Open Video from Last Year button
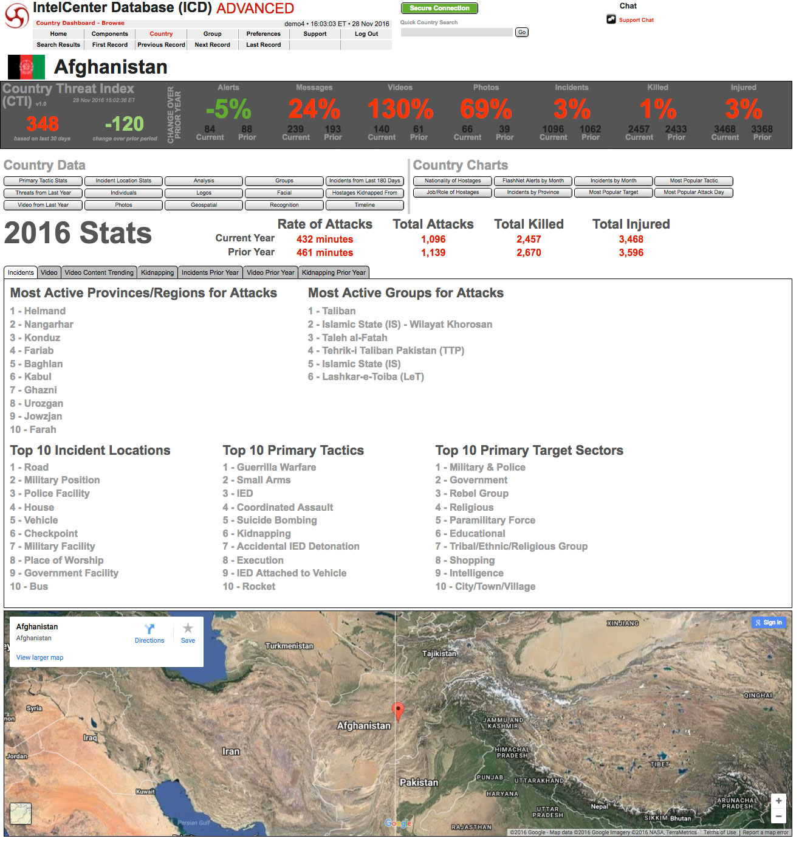Image resolution: width=799 pixels, height=844 pixels. pos(43,206)
